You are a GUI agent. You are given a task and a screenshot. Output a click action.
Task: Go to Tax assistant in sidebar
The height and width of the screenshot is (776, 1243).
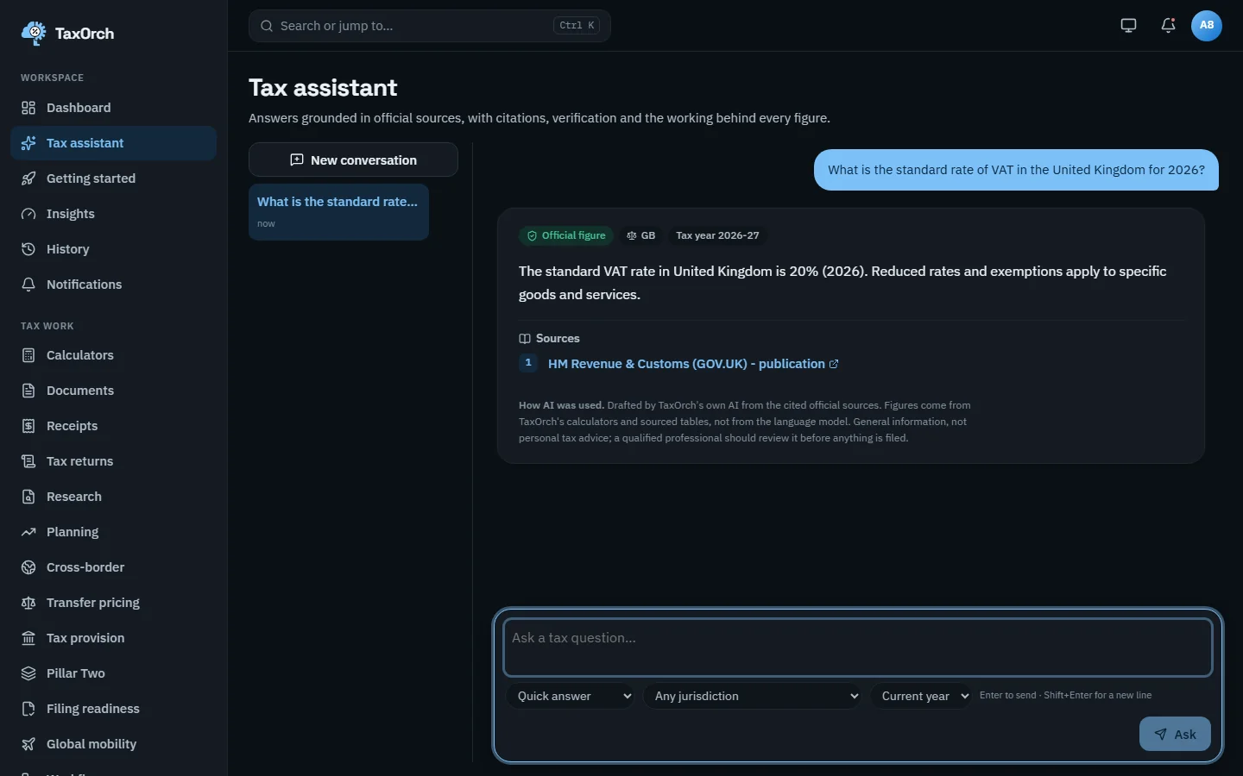click(113, 143)
